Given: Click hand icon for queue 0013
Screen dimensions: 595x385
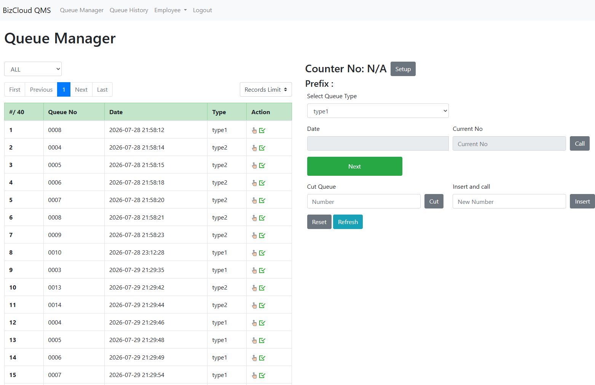Looking at the screenshot, I should point(254,288).
